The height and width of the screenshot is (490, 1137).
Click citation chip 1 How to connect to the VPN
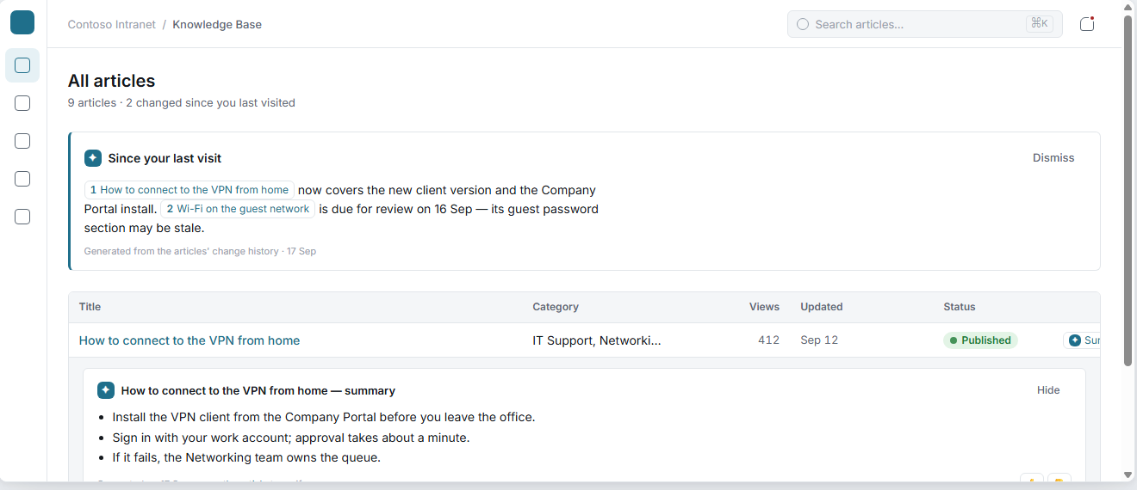tap(189, 190)
